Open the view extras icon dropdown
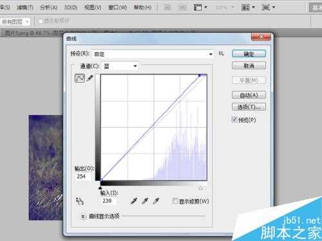 pos(200,8)
